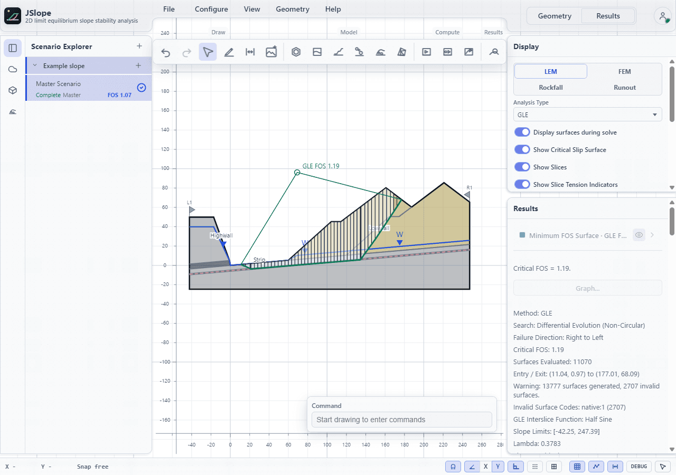Image resolution: width=676 pixels, height=475 pixels.
Task: Click the slip circle search icon
Action: point(380,52)
